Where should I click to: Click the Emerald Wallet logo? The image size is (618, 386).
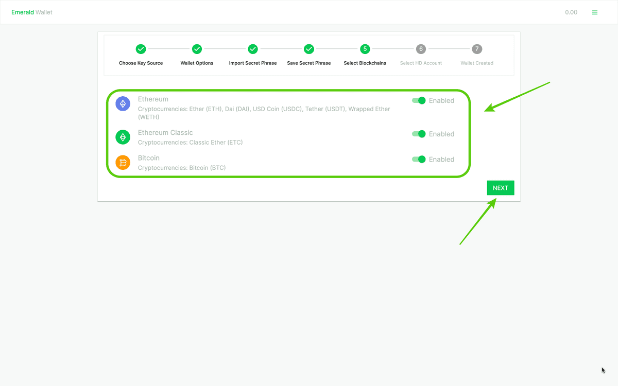(x=31, y=12)
